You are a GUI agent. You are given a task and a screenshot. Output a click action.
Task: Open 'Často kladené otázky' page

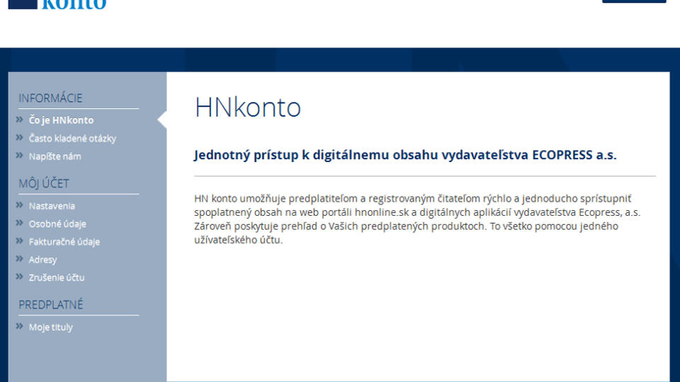[x=72, y=138]
